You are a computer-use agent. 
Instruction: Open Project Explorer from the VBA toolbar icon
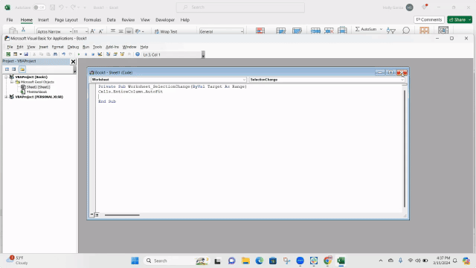pyautogui.click(x=108, y=54)
